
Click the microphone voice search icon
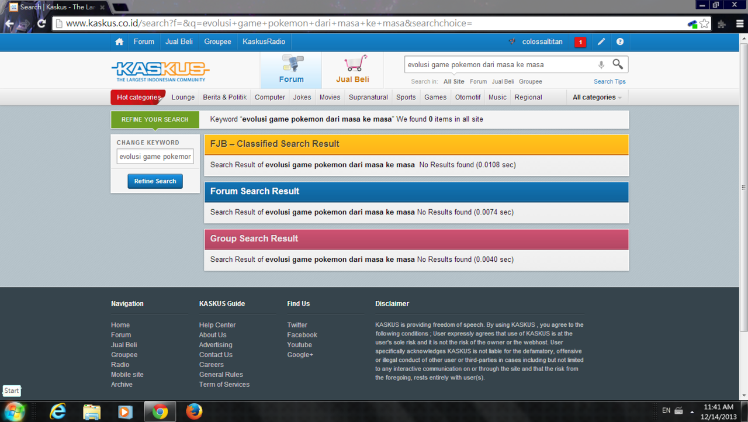point(601,65)
